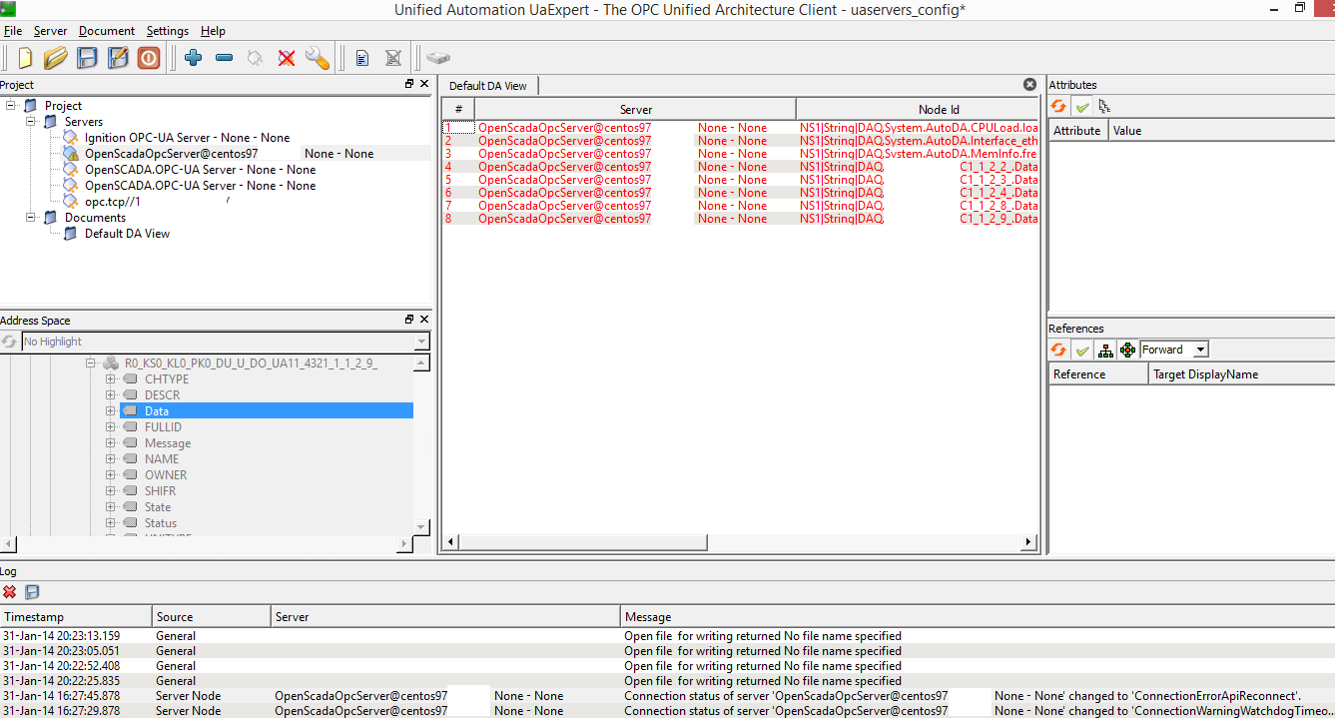
Task: Click the Node Id column header
Action: [x=939, y=109]
